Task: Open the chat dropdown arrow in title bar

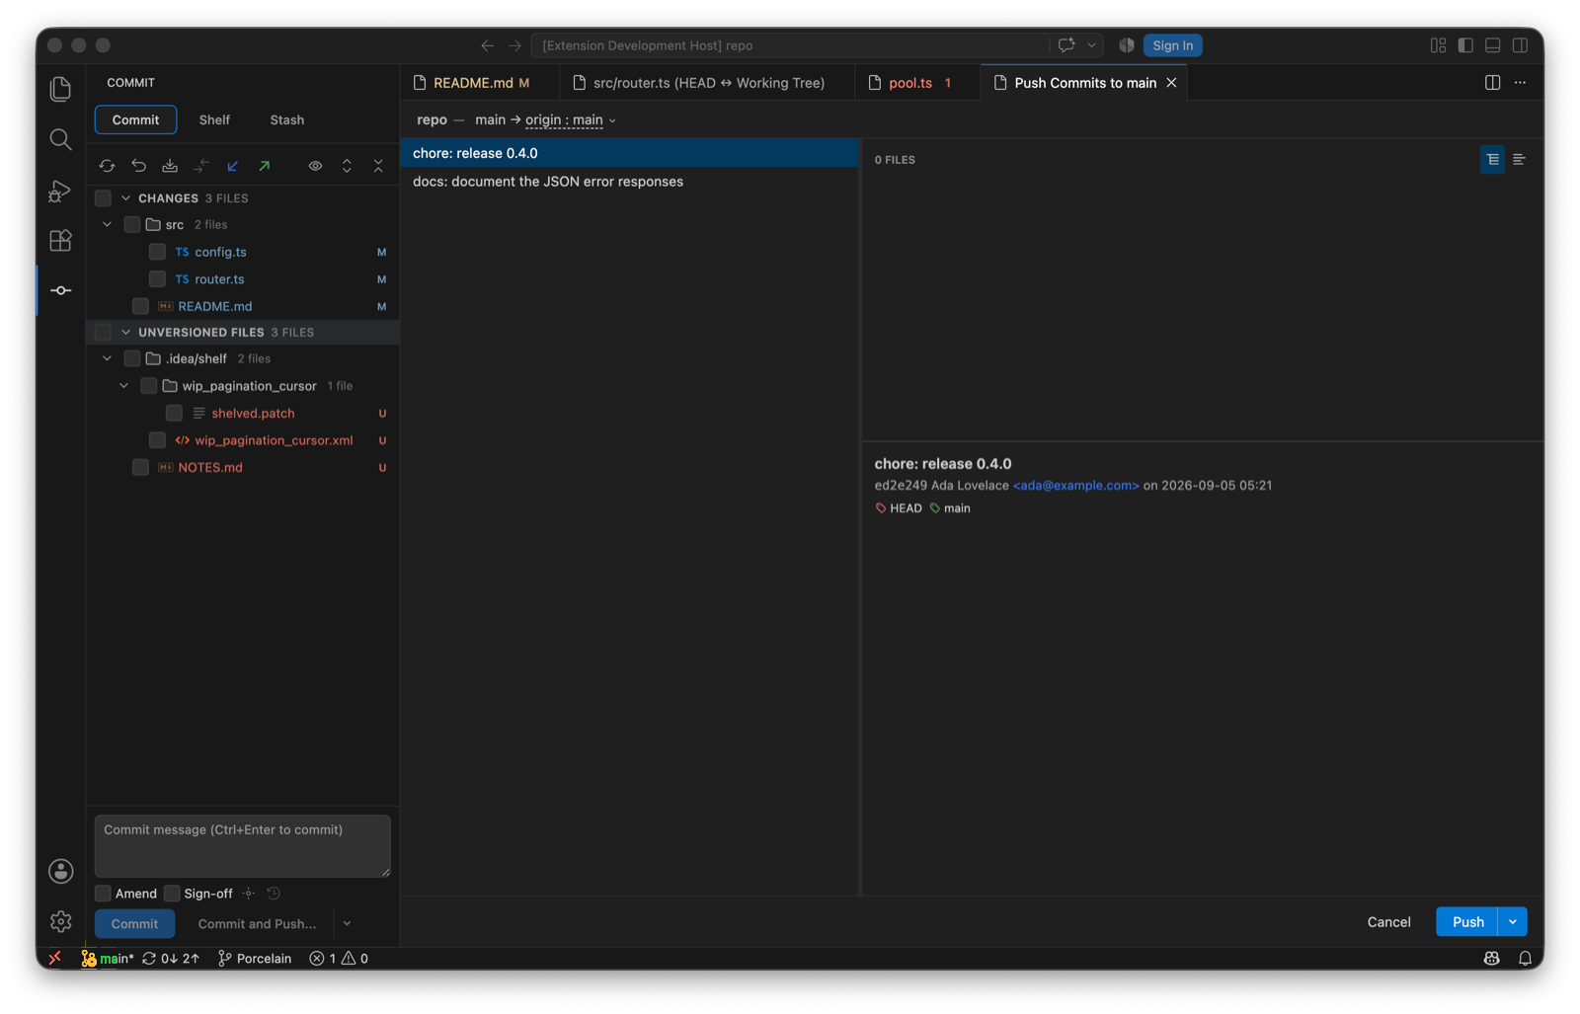Action: point(1091,45)
